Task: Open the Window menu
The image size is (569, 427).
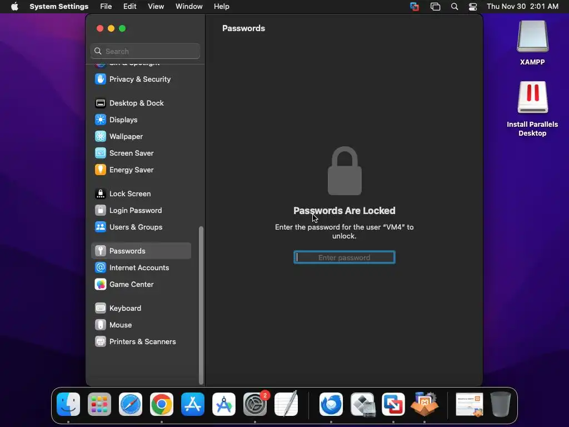Action: (189, 7)
